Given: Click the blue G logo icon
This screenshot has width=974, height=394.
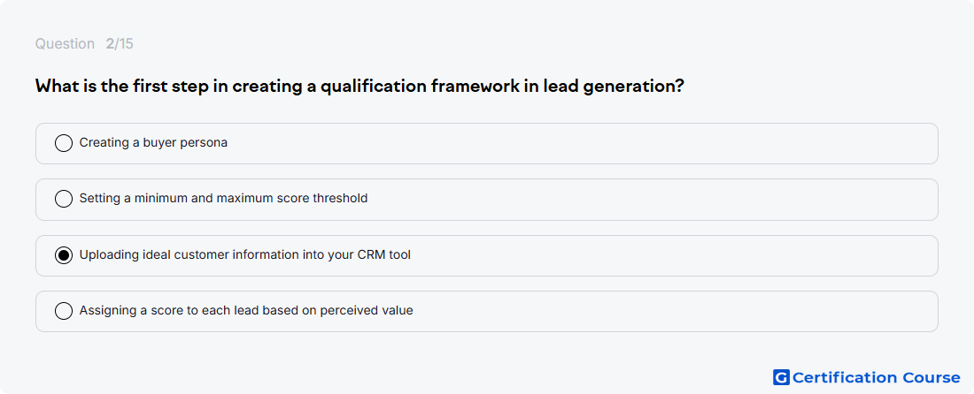Looking at the screenshot, I should tap(781, 377).
